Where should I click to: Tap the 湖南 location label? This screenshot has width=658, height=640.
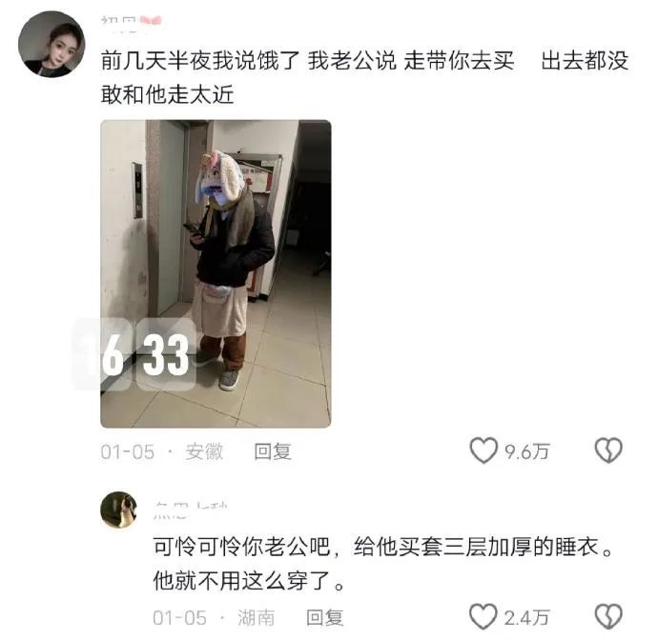point(257,618)
